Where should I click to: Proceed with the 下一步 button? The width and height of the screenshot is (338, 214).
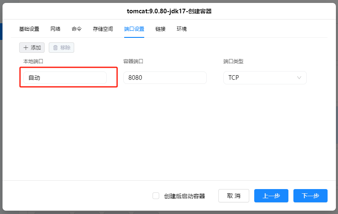310,196
